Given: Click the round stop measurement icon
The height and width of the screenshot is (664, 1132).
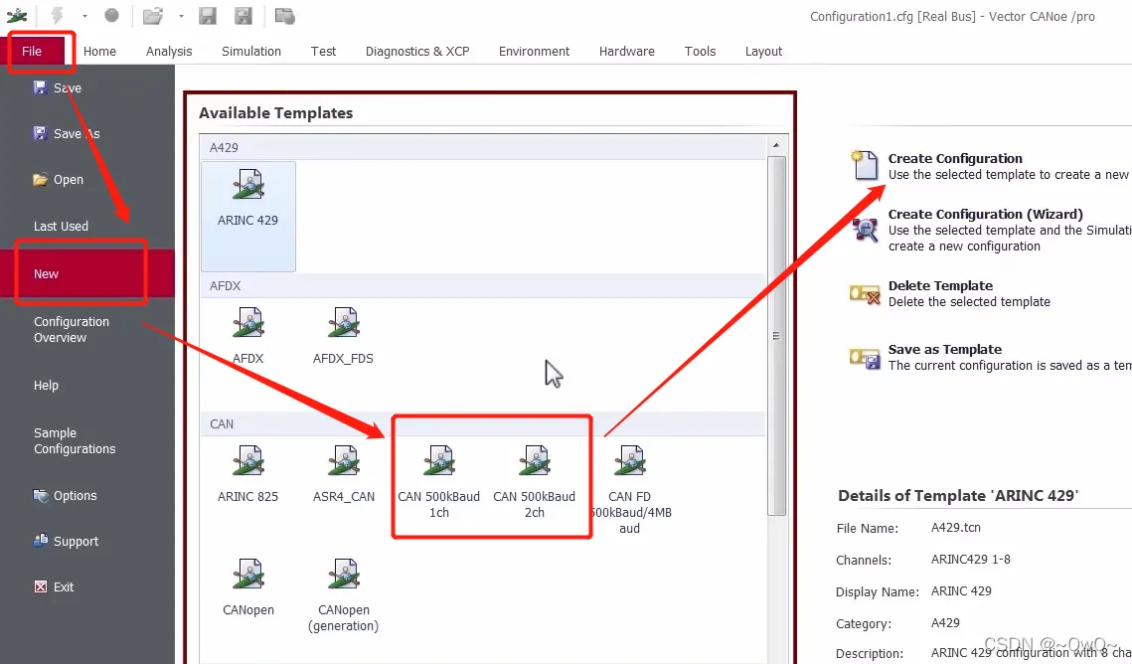Looking at the screenshot, I should 111,16.
